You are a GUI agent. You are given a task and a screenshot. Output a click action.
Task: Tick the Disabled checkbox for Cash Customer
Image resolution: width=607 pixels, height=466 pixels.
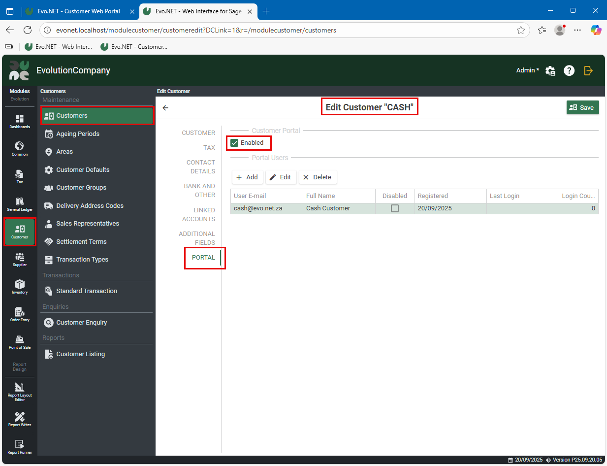(395, 208)
